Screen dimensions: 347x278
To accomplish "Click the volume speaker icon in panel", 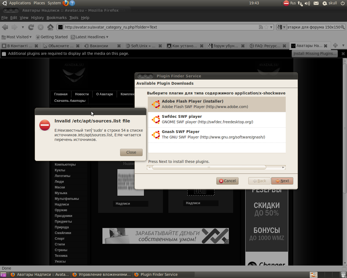I will pos(307,3).
